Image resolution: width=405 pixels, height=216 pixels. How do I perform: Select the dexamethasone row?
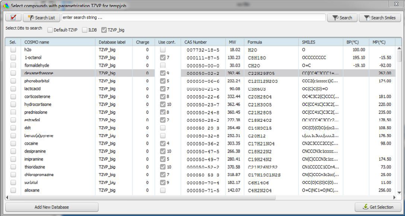coord(38,74)
